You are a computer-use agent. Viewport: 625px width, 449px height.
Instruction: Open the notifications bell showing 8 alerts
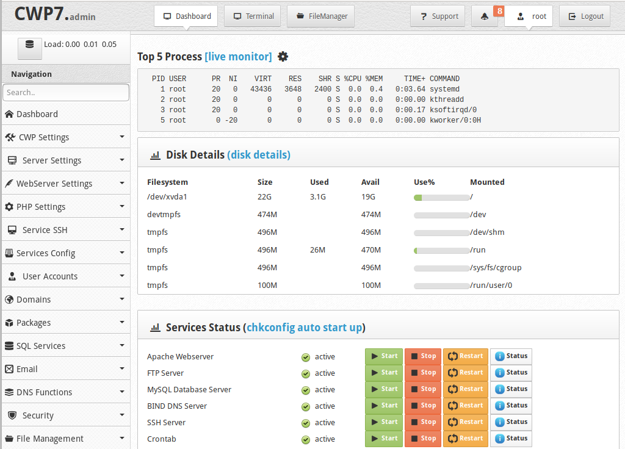point(484,16)
